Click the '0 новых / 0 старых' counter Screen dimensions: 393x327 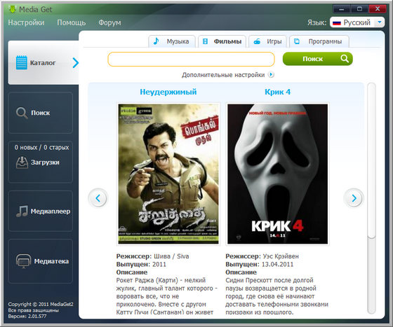point(41,147)
